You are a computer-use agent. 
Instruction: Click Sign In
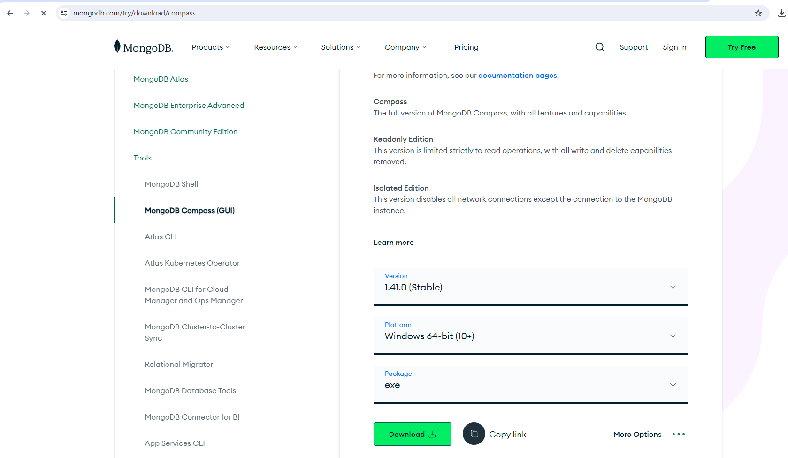(x=674, y=47)
